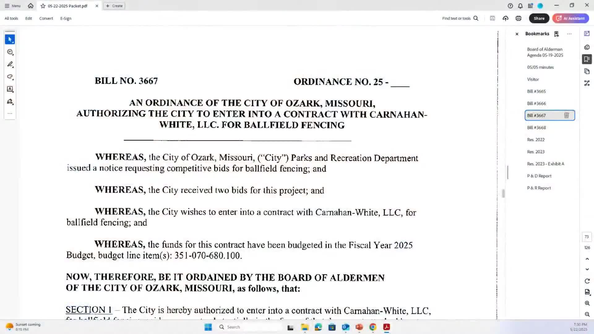
Task: Toggle the Bookmarks panel off
Action: (x=517, y=34)
